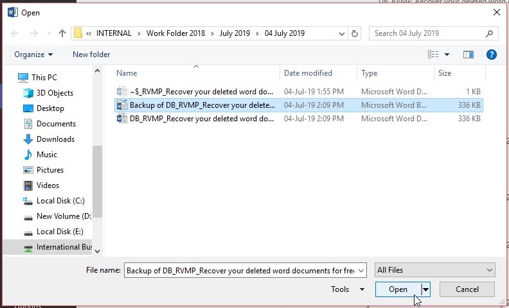Open New Volume (D:) drive
The image size is (509, 308).
pos(57,216)
